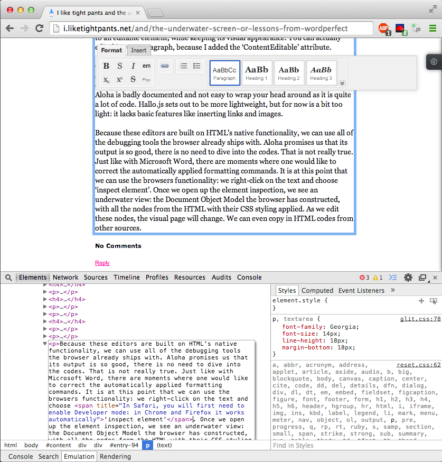Open the Profiles panel
The height and width of the screenshot is (462, 442).
click(157, 278)
